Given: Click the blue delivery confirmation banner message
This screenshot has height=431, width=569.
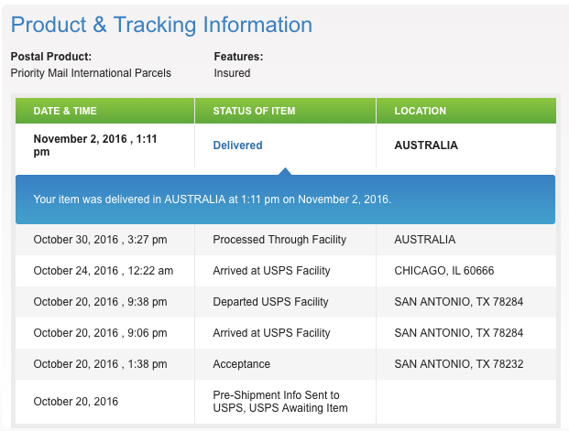Looking at the screenshot, I should click(x=212, y=199).
